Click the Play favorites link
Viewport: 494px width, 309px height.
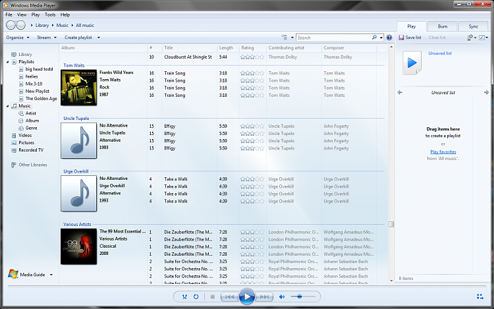pos(443,152)
